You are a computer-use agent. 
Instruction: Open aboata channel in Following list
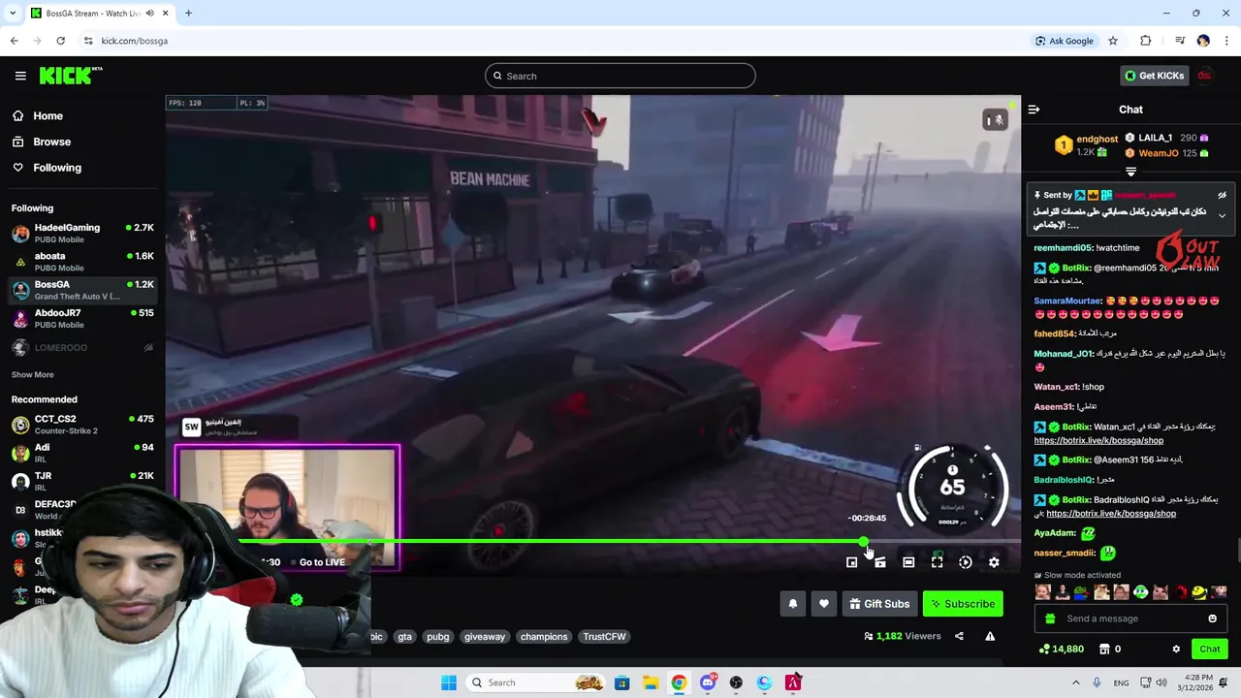pyautogui.click(x=82, y=262)
